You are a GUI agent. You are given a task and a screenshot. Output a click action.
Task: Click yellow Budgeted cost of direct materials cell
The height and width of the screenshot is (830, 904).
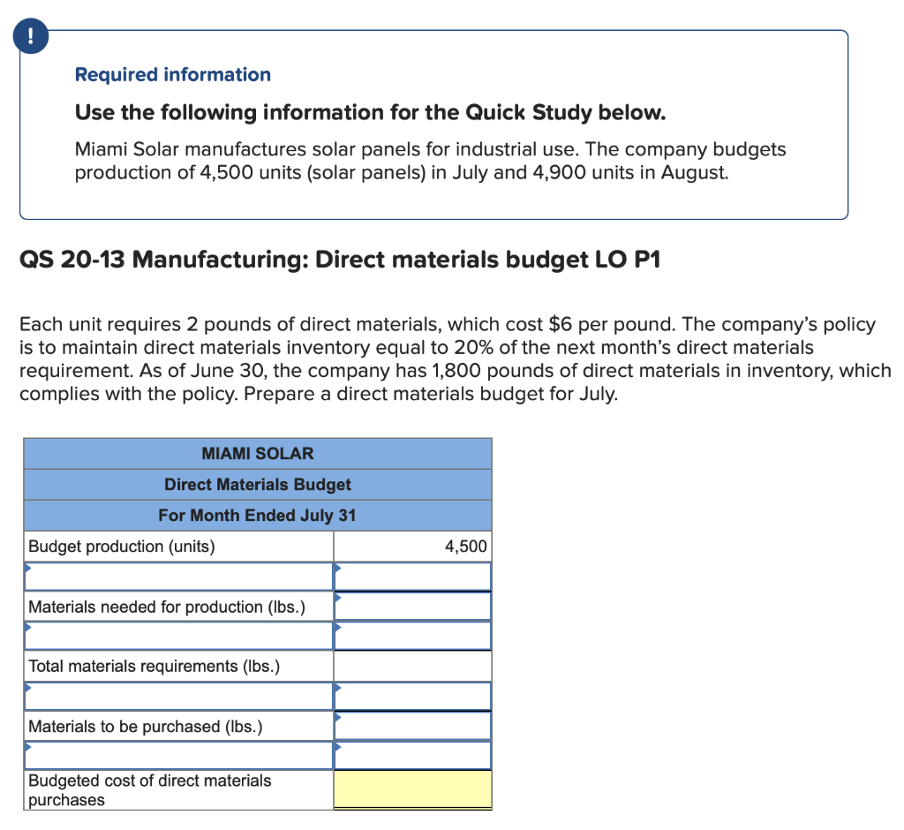(x=413, y=790)
